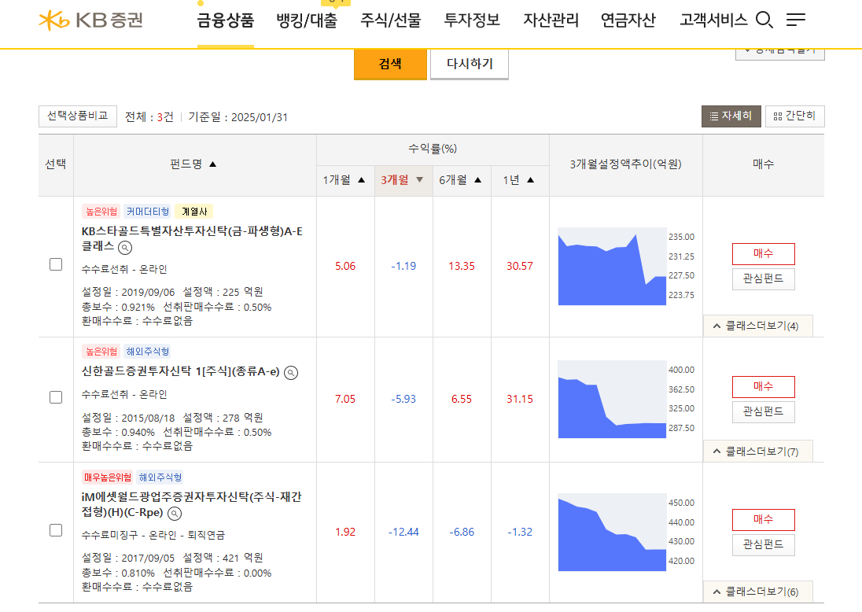
Task: Click the 3-month chart thumbnail of 신한골드 fund
Action: (x=613, y=399)
